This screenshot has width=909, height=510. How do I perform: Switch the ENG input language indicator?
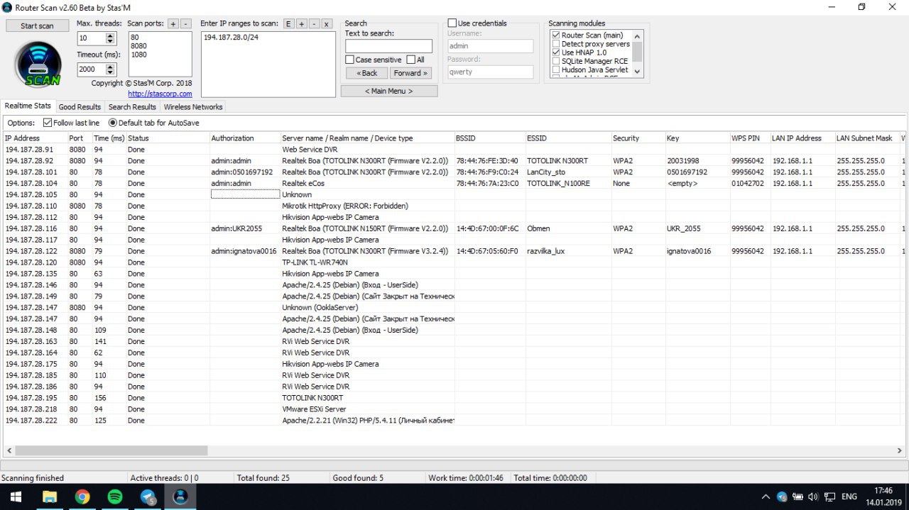pos(849,497)
